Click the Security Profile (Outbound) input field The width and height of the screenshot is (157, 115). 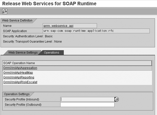click(x=87, y=105)
